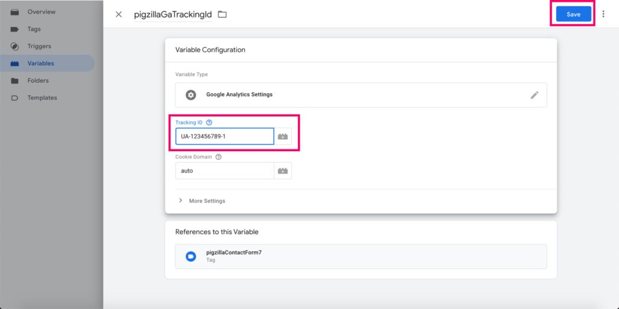The width and height of the screenshot is (619, 309).
Task: Open the three-dot more actions menu
Action: pos(603,15)
